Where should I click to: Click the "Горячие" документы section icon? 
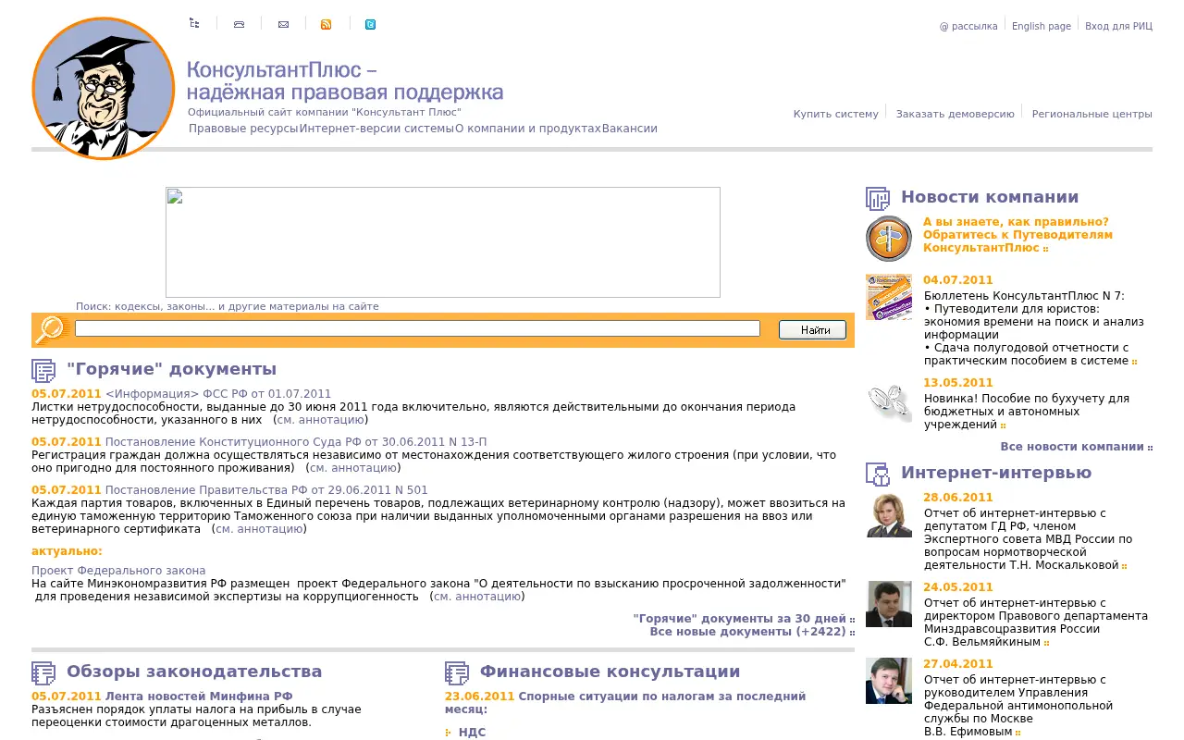click(x=43, y=370)
